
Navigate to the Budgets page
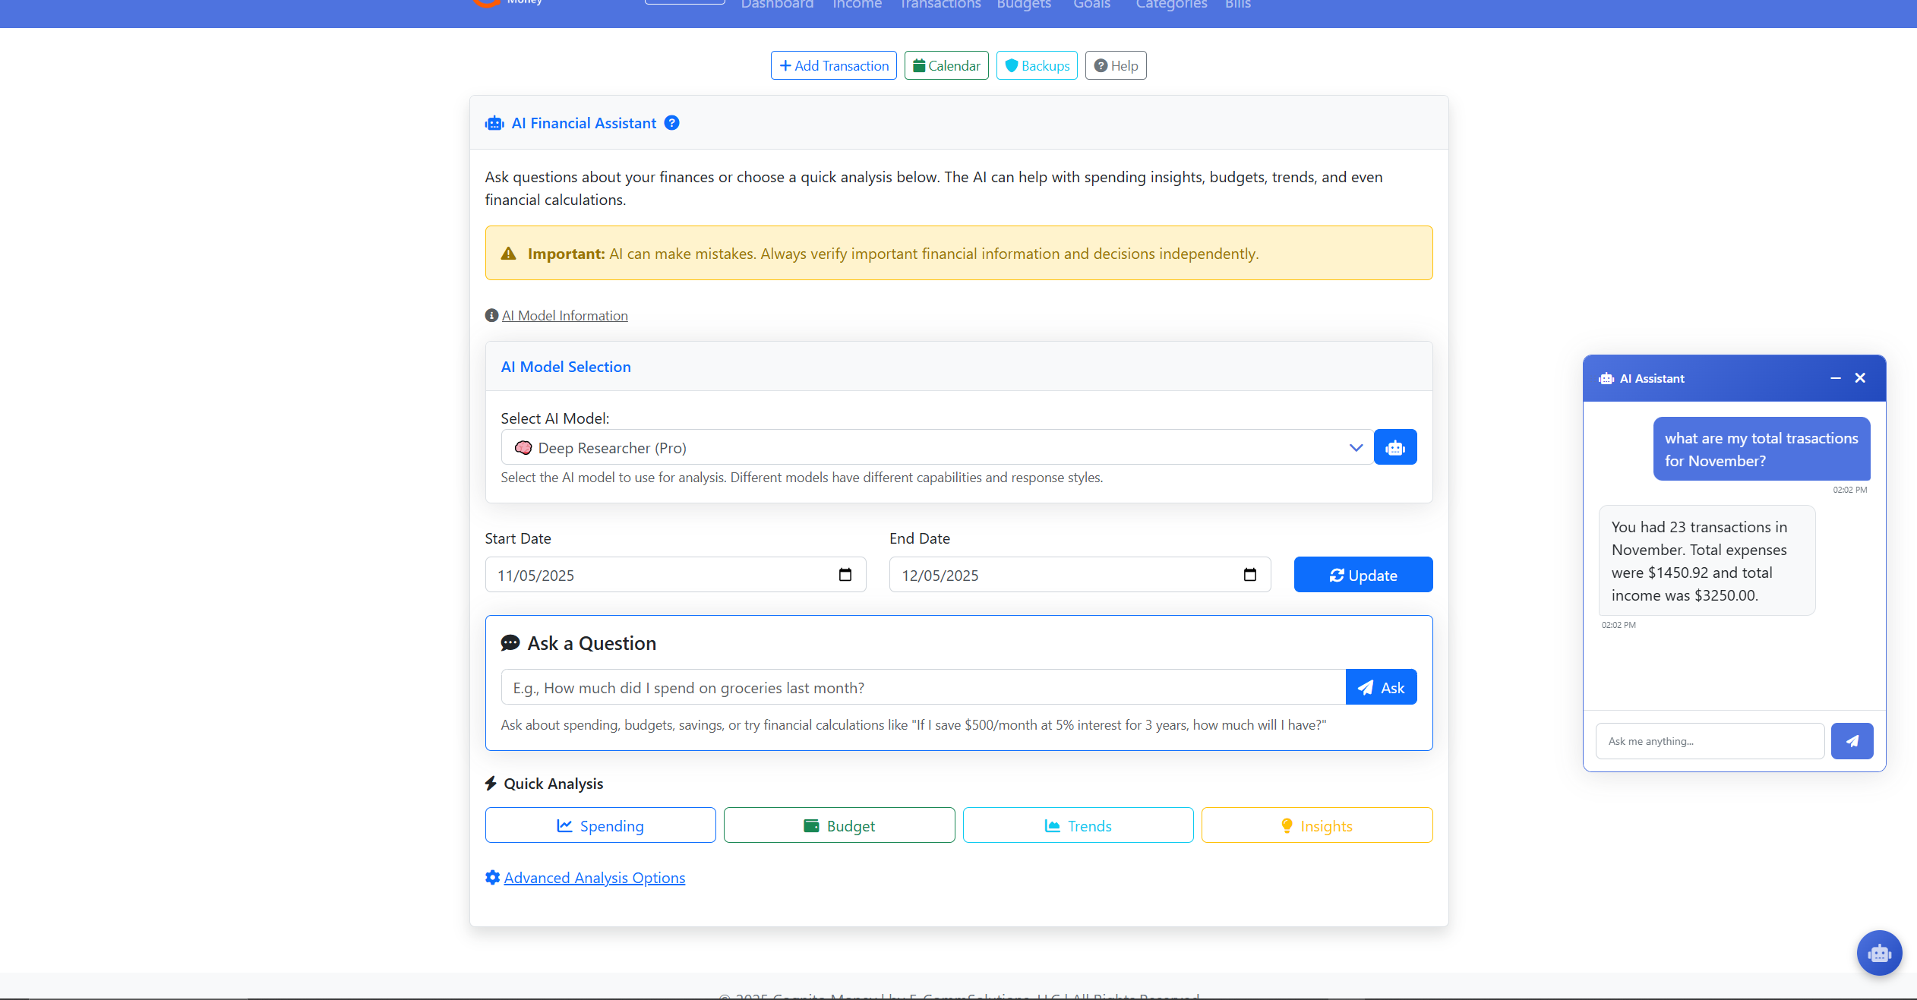coord(1022,5)
